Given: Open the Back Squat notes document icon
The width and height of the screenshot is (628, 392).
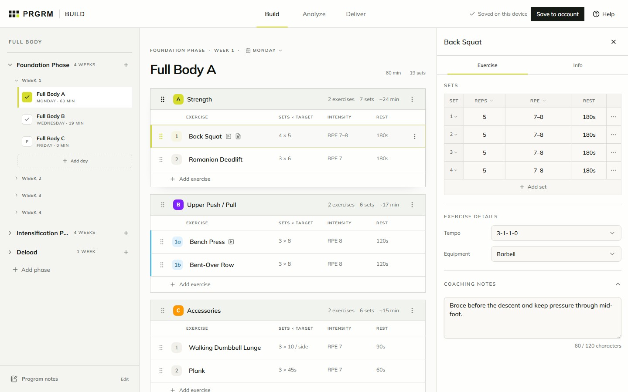Looking at the screenshot, I should coord(238,136).
